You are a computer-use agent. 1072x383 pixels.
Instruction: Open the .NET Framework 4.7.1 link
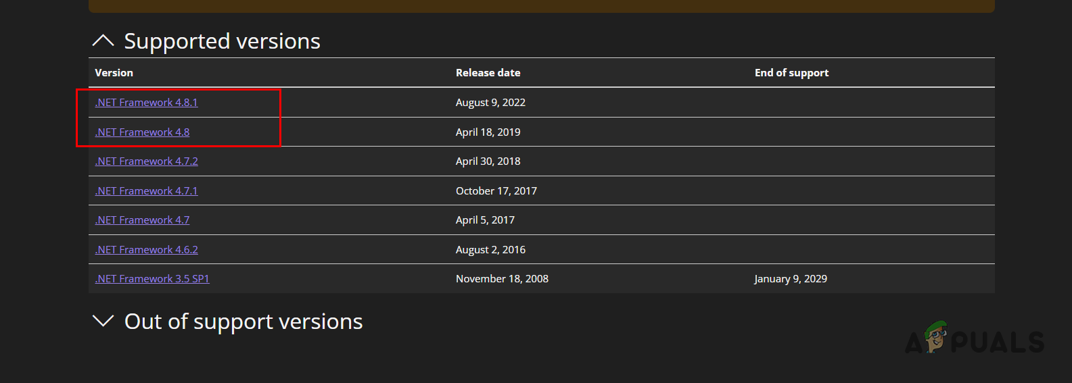point(146,191)
